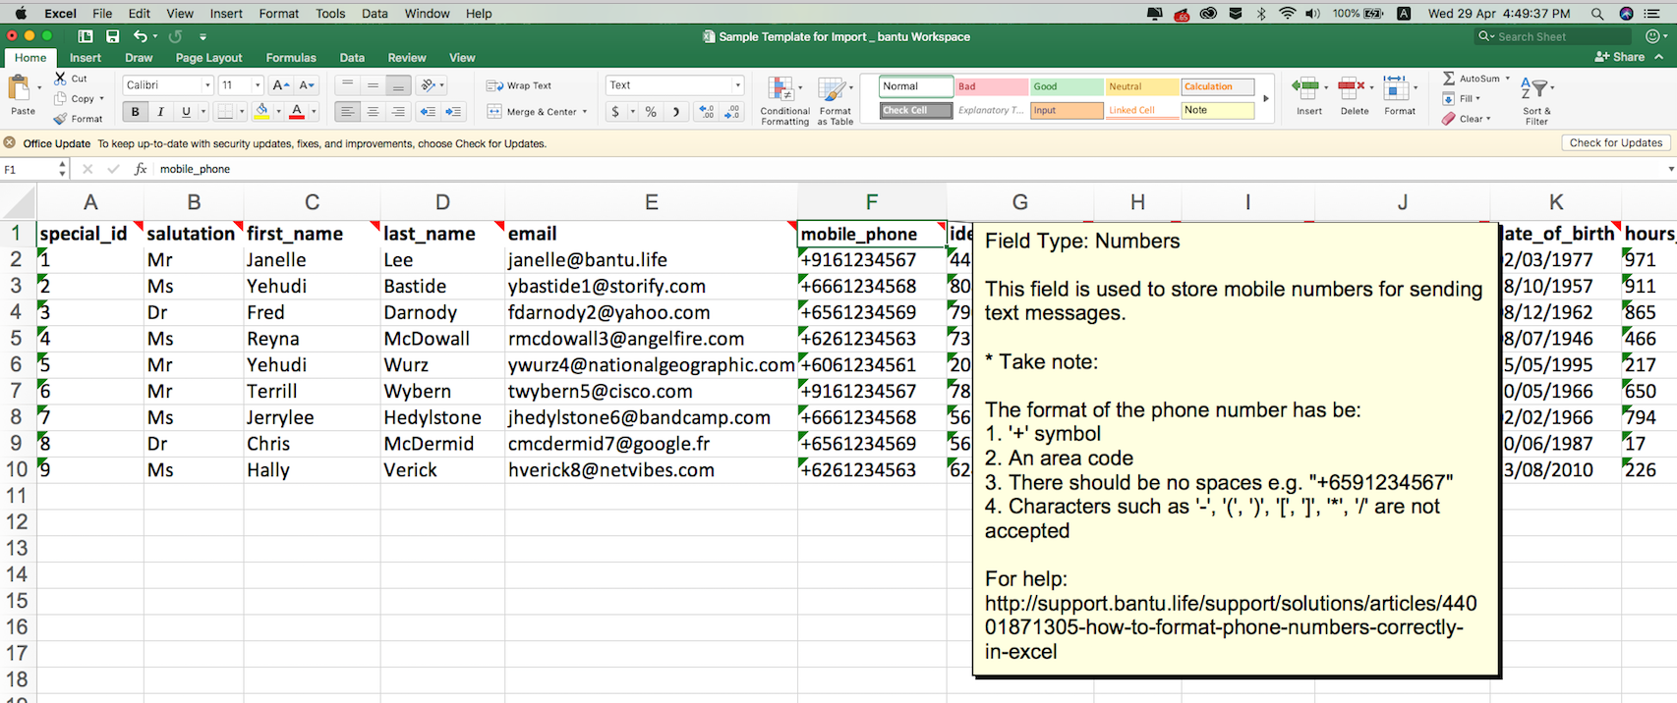This screenshot has width=1677, height=703.
Task: Apply top vertical alignment
Action: (347, 85)
